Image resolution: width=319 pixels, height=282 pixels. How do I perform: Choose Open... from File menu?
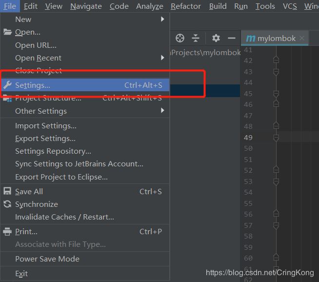(x=85, y=32)
